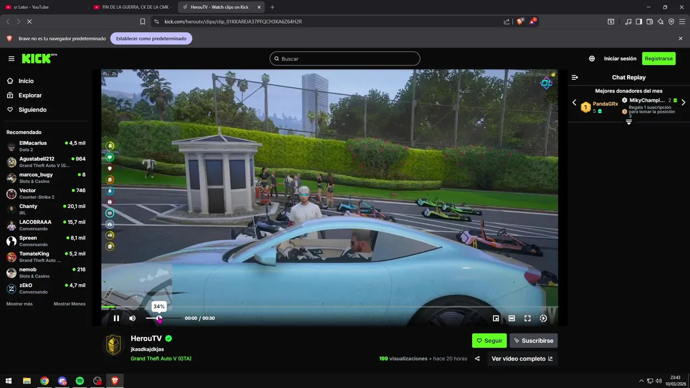Enable picture-in-picture mode
Image resolution: width=690 pixels, height=388 pixels.
click(496, 318)
